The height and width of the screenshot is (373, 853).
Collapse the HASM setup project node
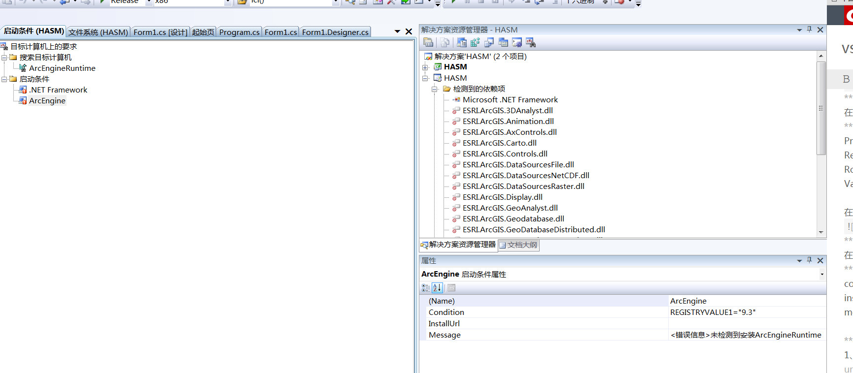click(425, 78)
